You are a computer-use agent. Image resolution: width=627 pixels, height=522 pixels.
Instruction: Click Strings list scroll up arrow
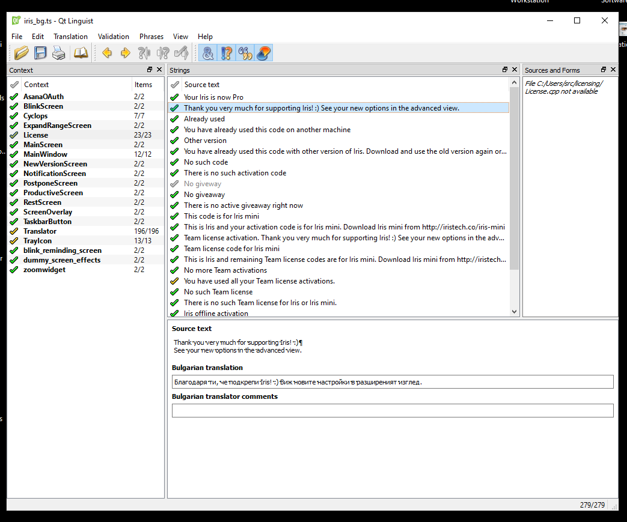(514, 83)
